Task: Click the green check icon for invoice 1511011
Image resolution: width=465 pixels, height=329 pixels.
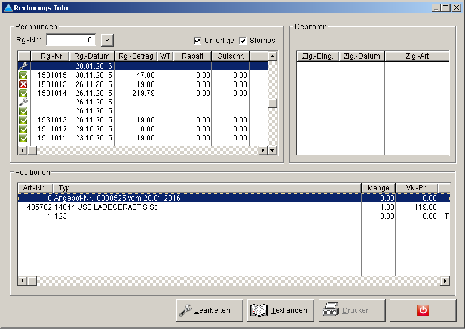Action: pos(23,138)
